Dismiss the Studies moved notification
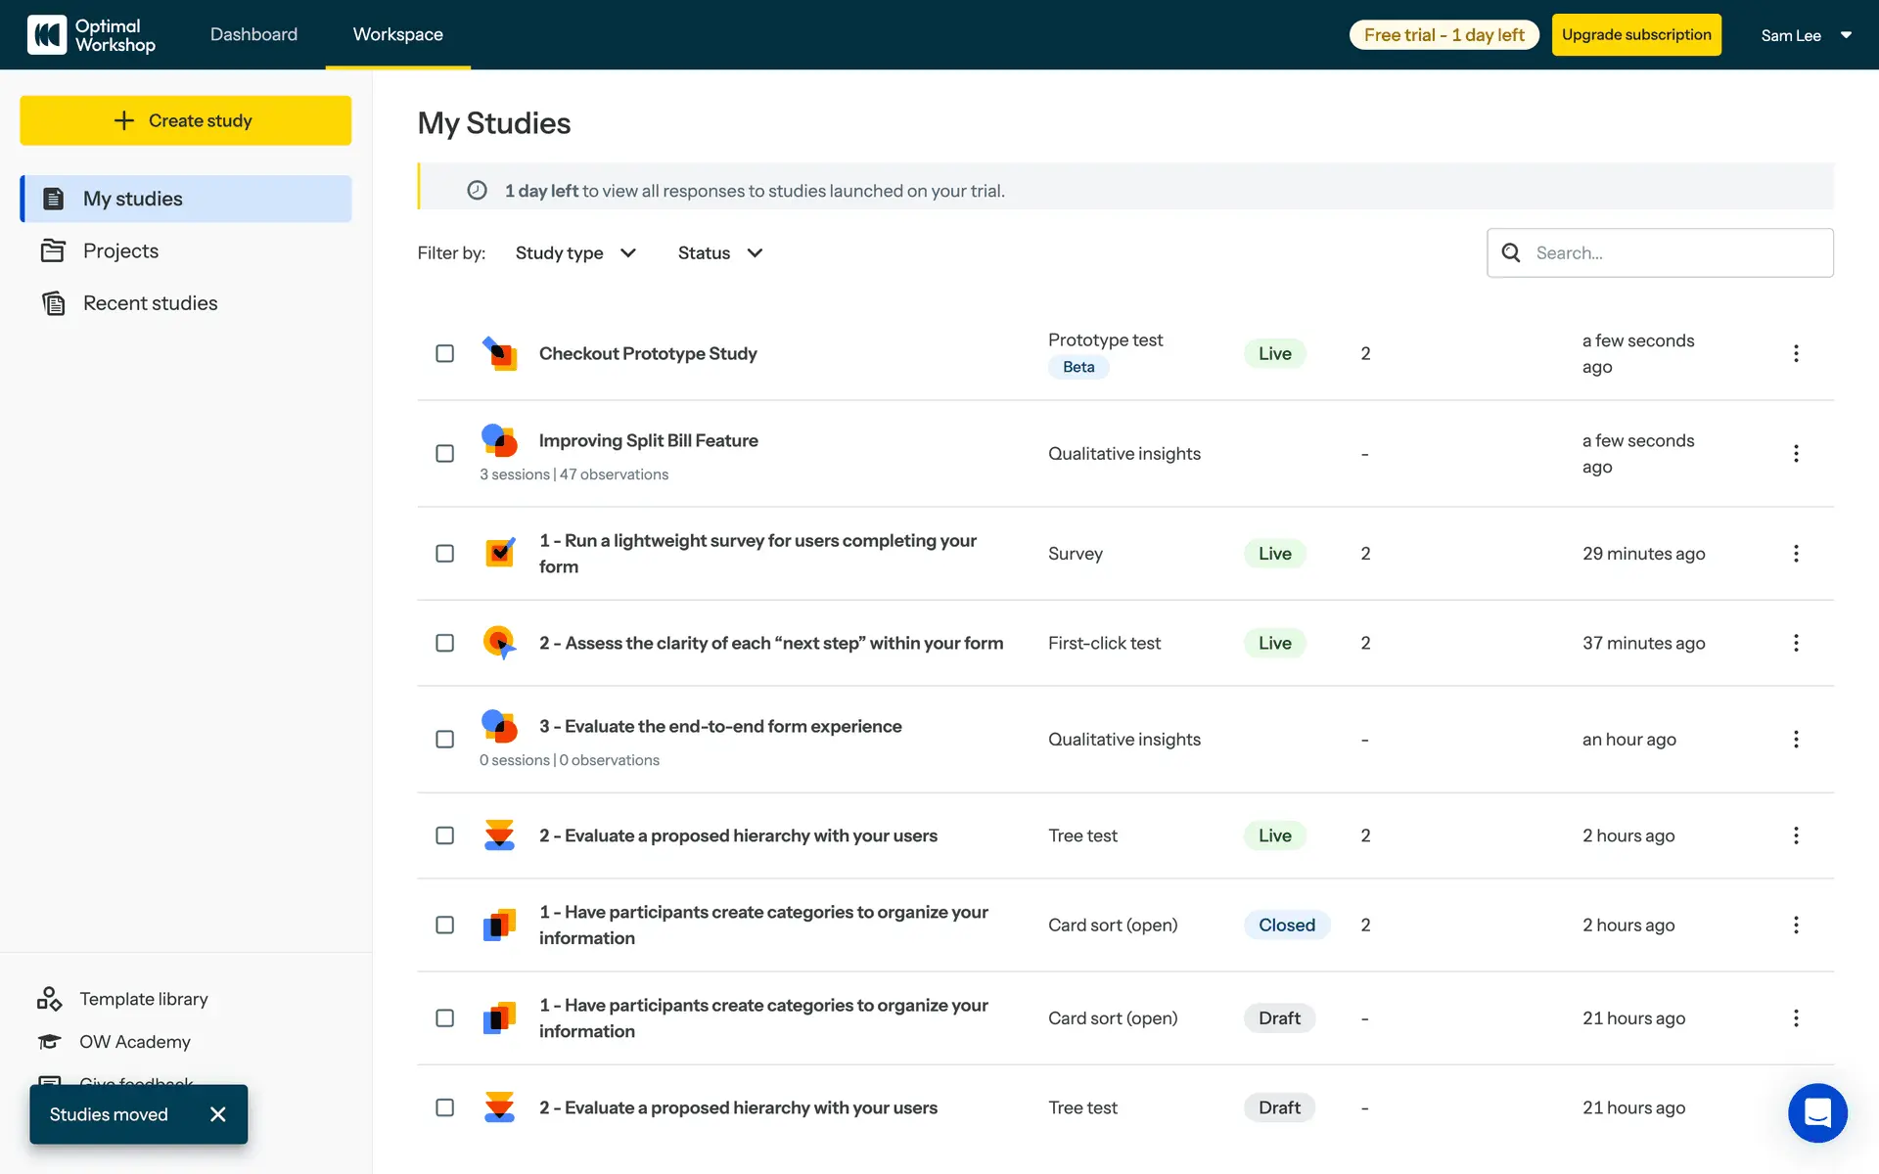The image size is (1879, 1174). pyautogui.click(x=218, y=1114)
